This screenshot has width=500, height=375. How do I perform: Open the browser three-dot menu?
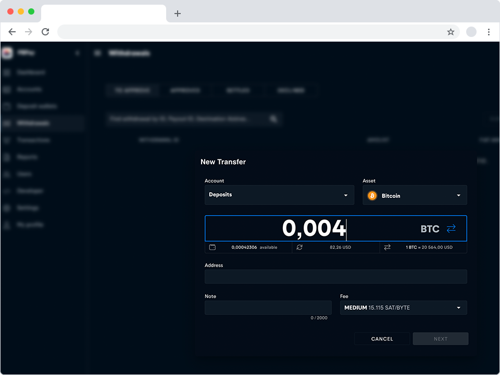(x=489, y=32)
